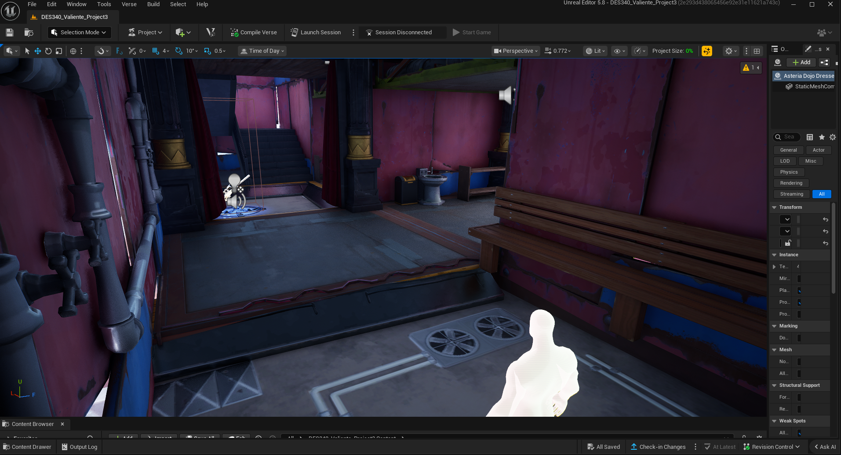
Task: Click the Start Game button
Action: pos(472,33)
